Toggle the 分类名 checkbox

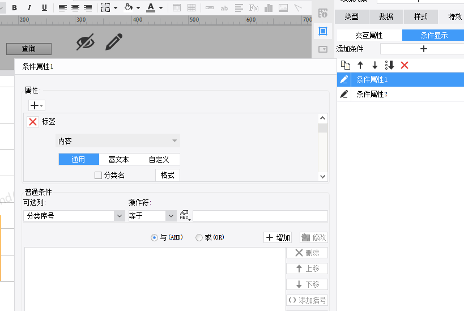coord(98,175)
